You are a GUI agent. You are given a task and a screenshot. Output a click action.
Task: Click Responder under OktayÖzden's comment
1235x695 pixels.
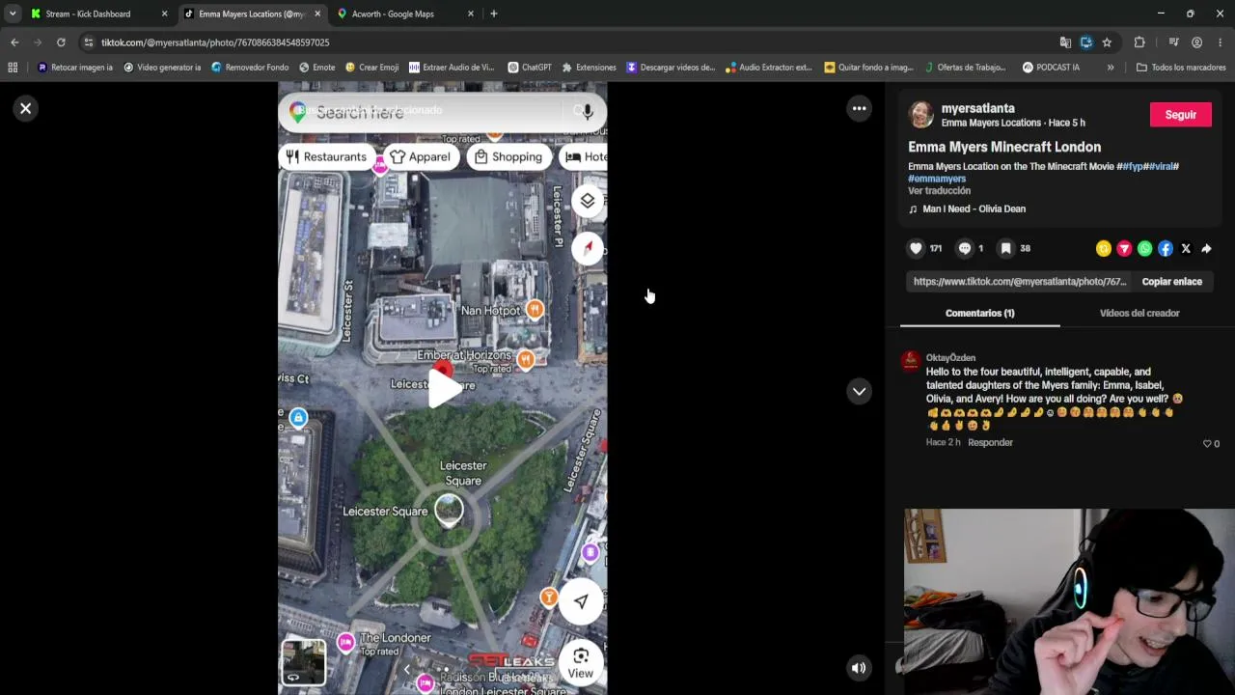click(x=990, y=442)
